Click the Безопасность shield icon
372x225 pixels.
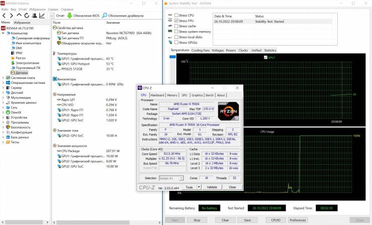point(8,128)
